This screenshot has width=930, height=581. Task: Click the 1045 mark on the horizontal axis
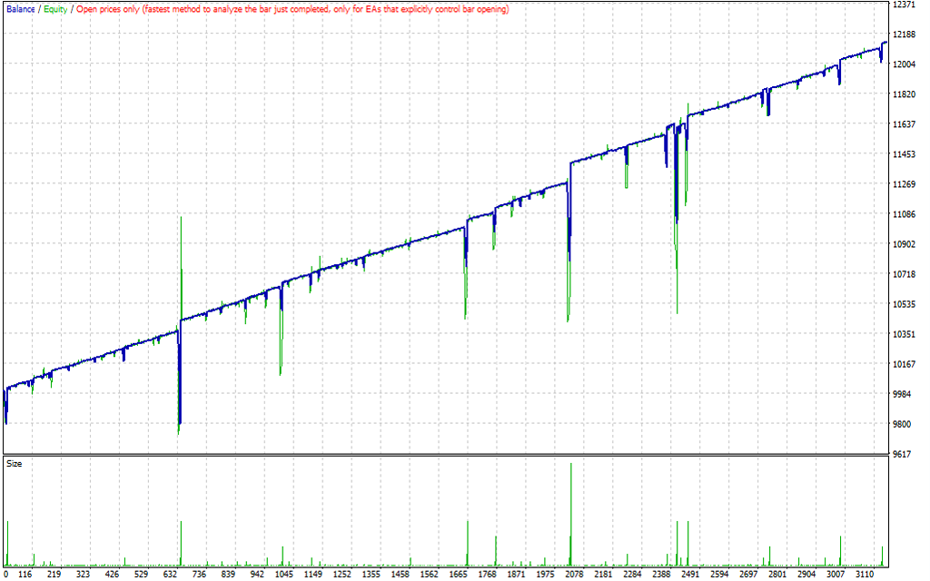(285, 575)
